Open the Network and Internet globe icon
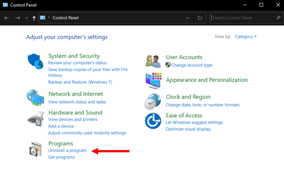The width and height of the screenshot is (284, 170). pos(35,97)
